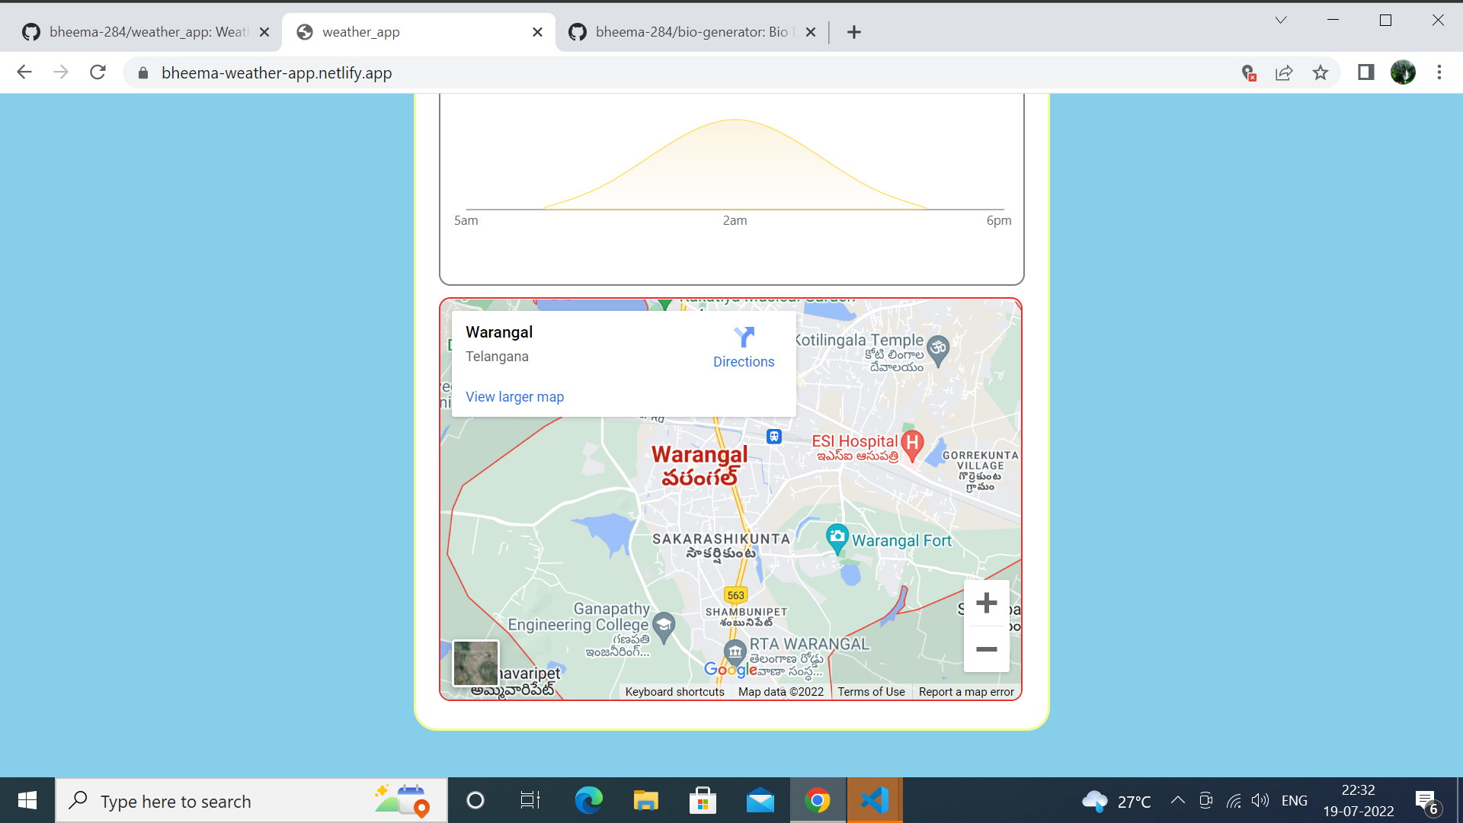Viewport: 1463px width, 823px height.
Task: Click the RTA Warangal marker
Action: click(x=735, y=652)
